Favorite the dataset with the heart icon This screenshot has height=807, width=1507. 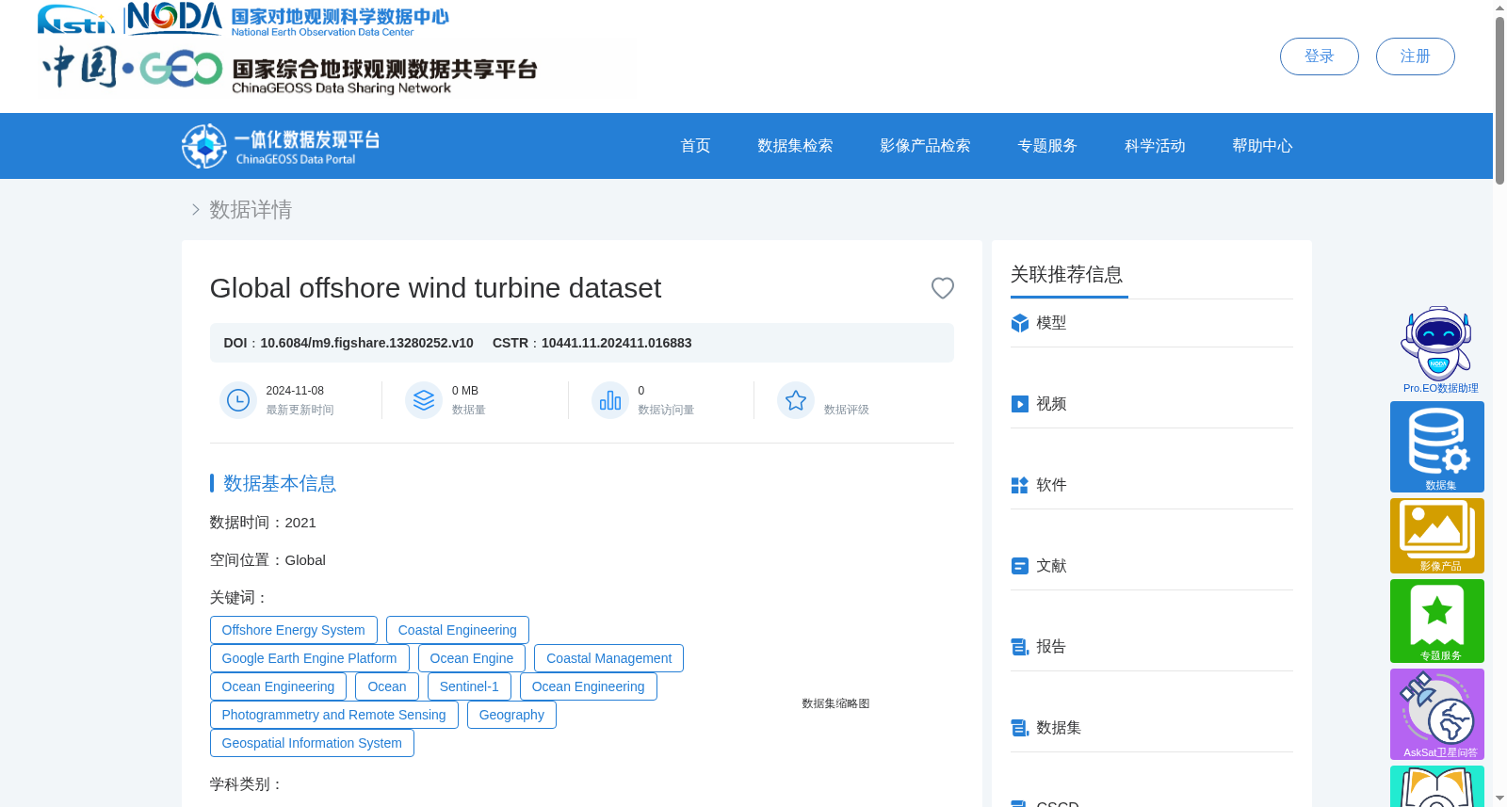click(x=942, y=288)
